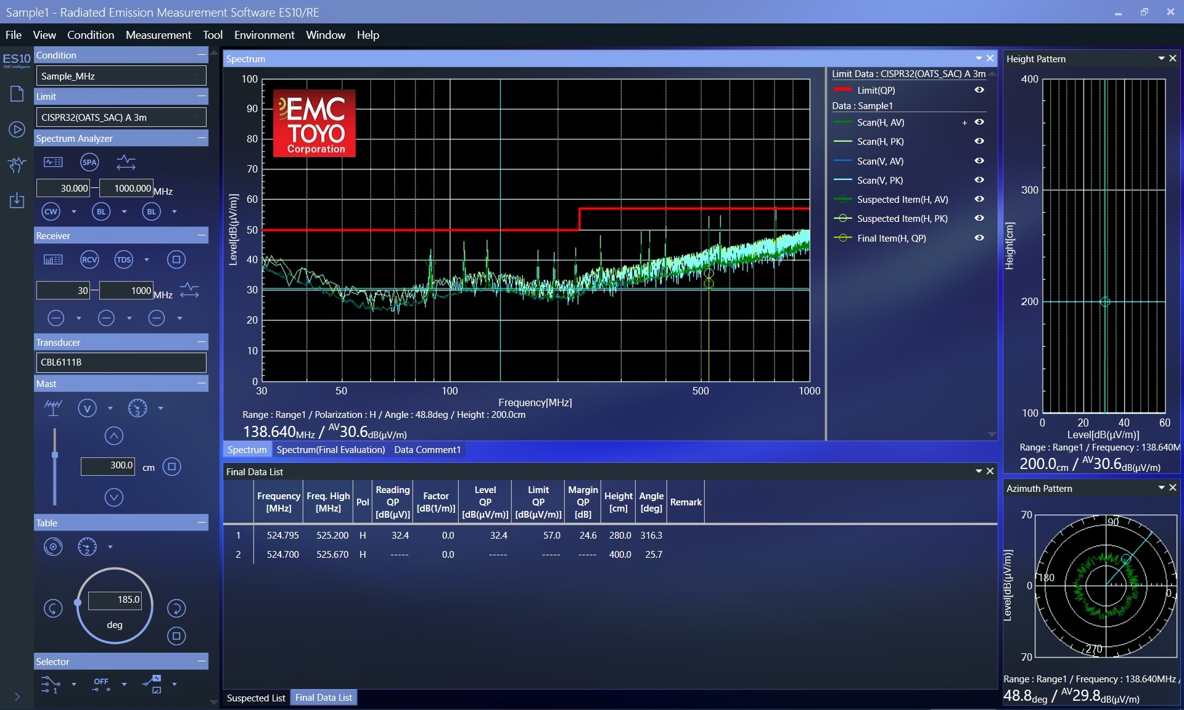Switch to the Spectrum(Final Evaluation) tab

pos(331,449)
